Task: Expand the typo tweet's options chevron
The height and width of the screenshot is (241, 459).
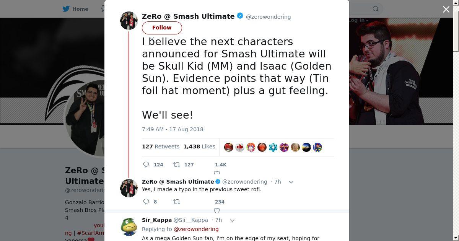Action: pyautogui.click(x=291, y=182)
